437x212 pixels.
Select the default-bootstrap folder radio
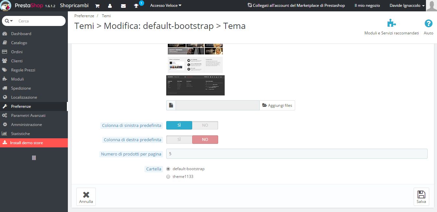[x=168, y=169]
